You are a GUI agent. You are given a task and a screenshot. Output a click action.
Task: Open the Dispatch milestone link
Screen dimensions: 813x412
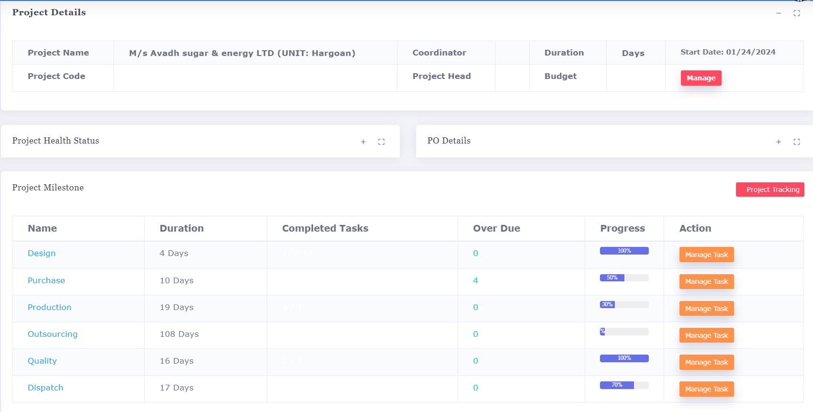tap(45, 388)
